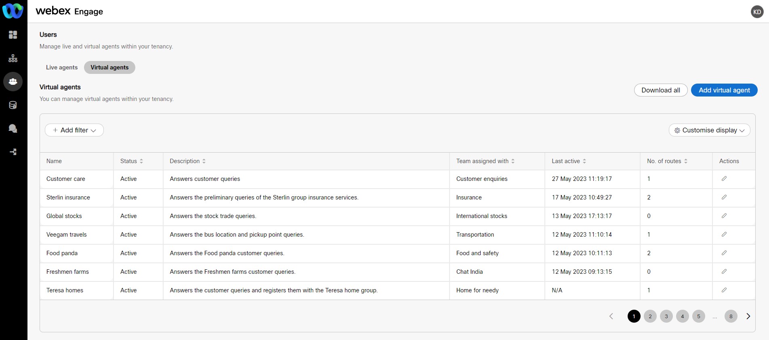Go to page 5

click(x=699, y=316)
